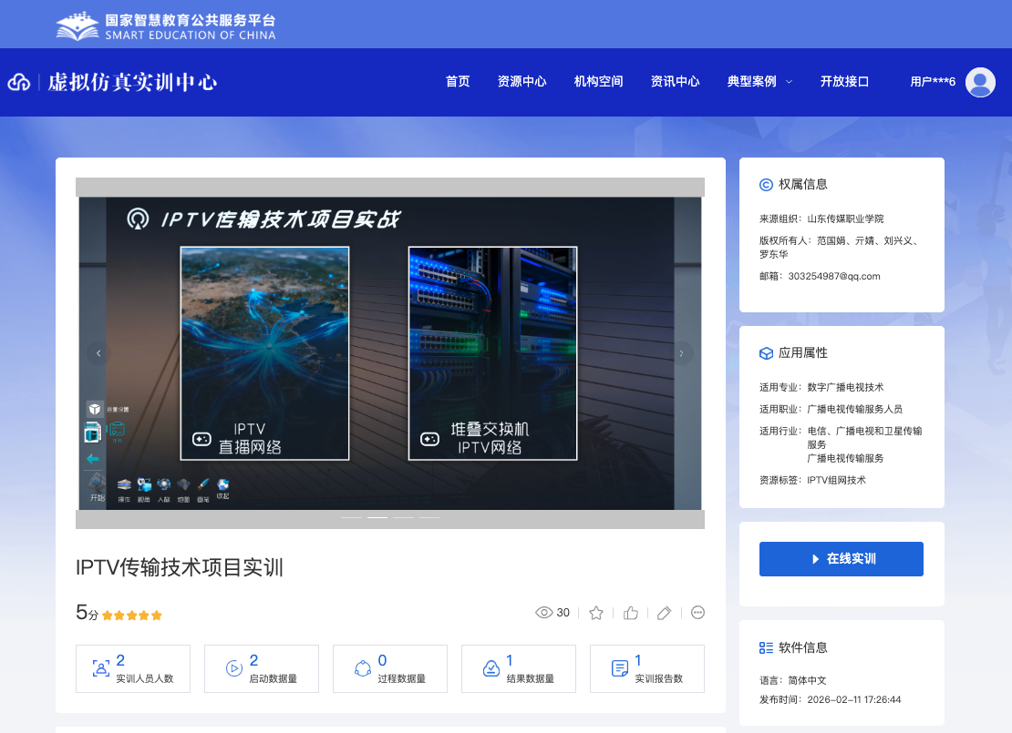The height and width of the screenshot is (733, 1012).
Task: Click the view count eye icon
Action: click(543, 613)
